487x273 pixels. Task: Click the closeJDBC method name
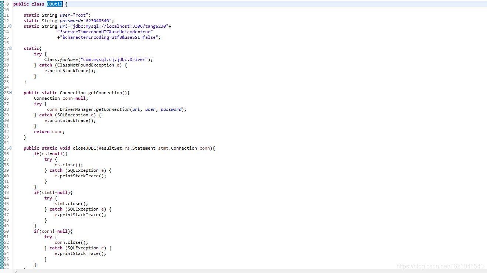coord(84,148)
